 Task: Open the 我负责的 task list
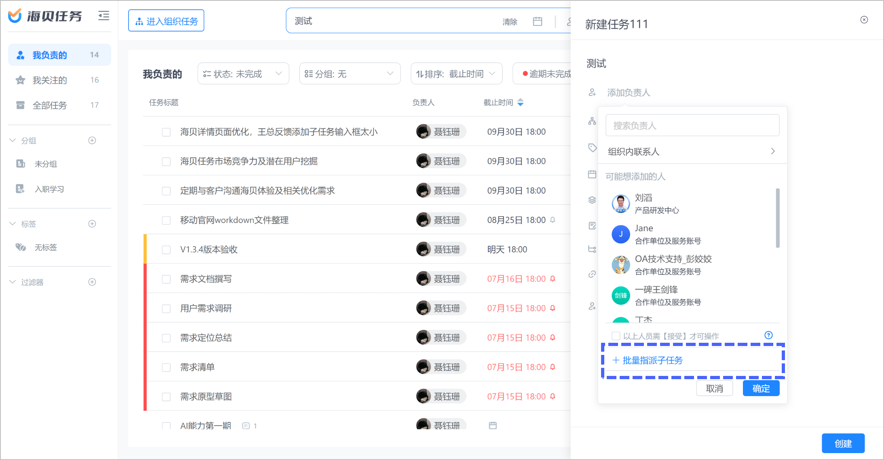[59, 55]
